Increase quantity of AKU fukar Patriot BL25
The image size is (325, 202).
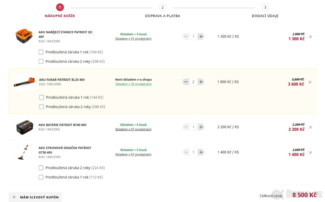coord(201,82)
